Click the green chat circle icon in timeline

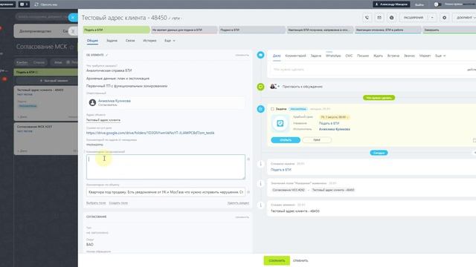pyautogui.click(x=260, y=87)
